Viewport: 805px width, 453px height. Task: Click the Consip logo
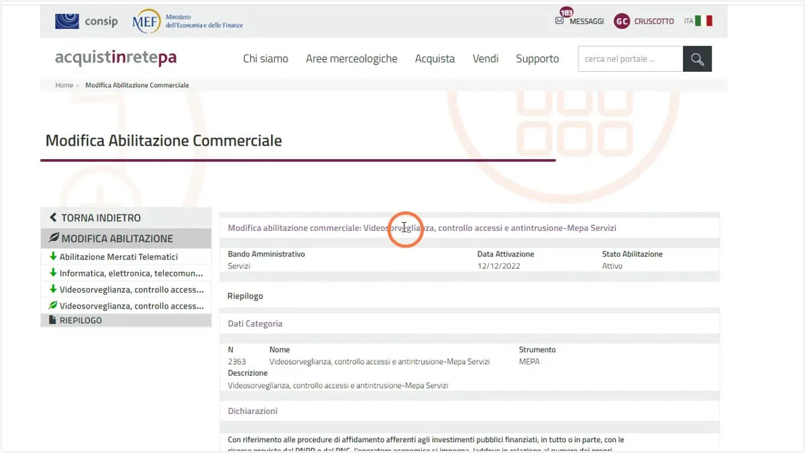point(86,21)
